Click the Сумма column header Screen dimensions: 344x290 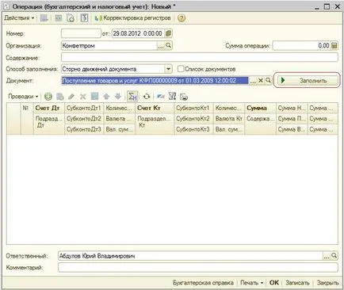coord(260,108)
